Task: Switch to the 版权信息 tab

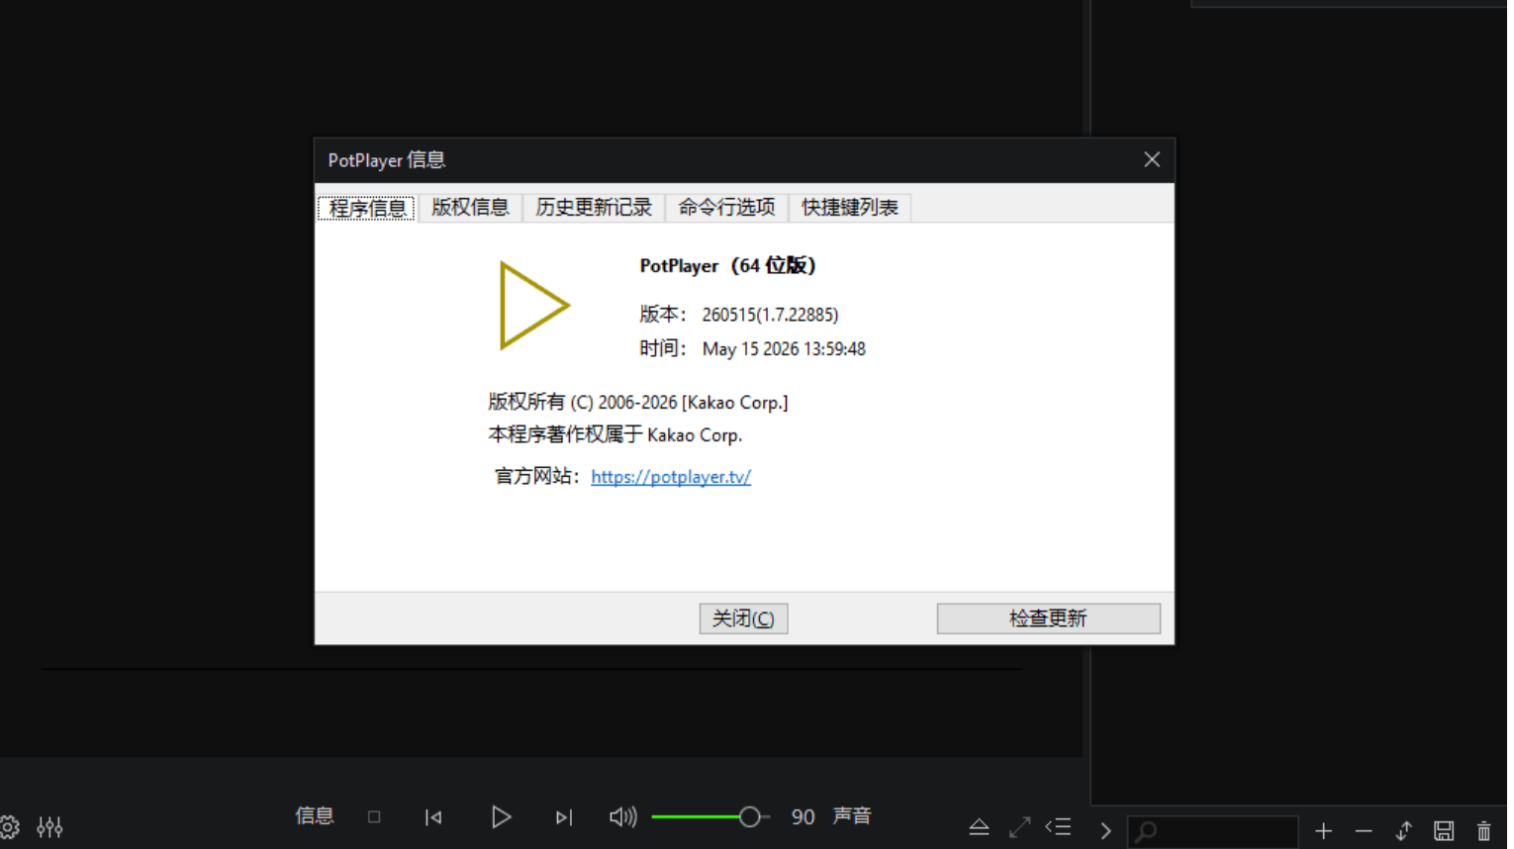Action: [470, 208]
